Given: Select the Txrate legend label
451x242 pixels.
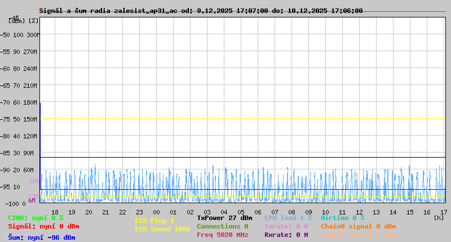Looking at the screenshot, I should pos(286,226).
